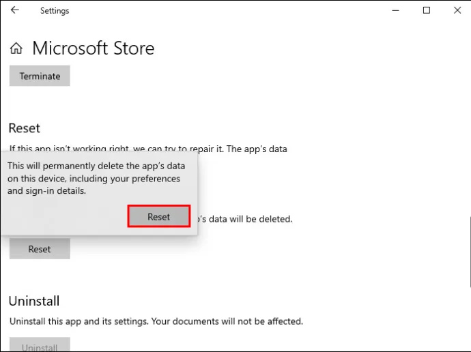Click the permanently delete warning text
The width and height of the screenshot is (471, 352).
96,178
